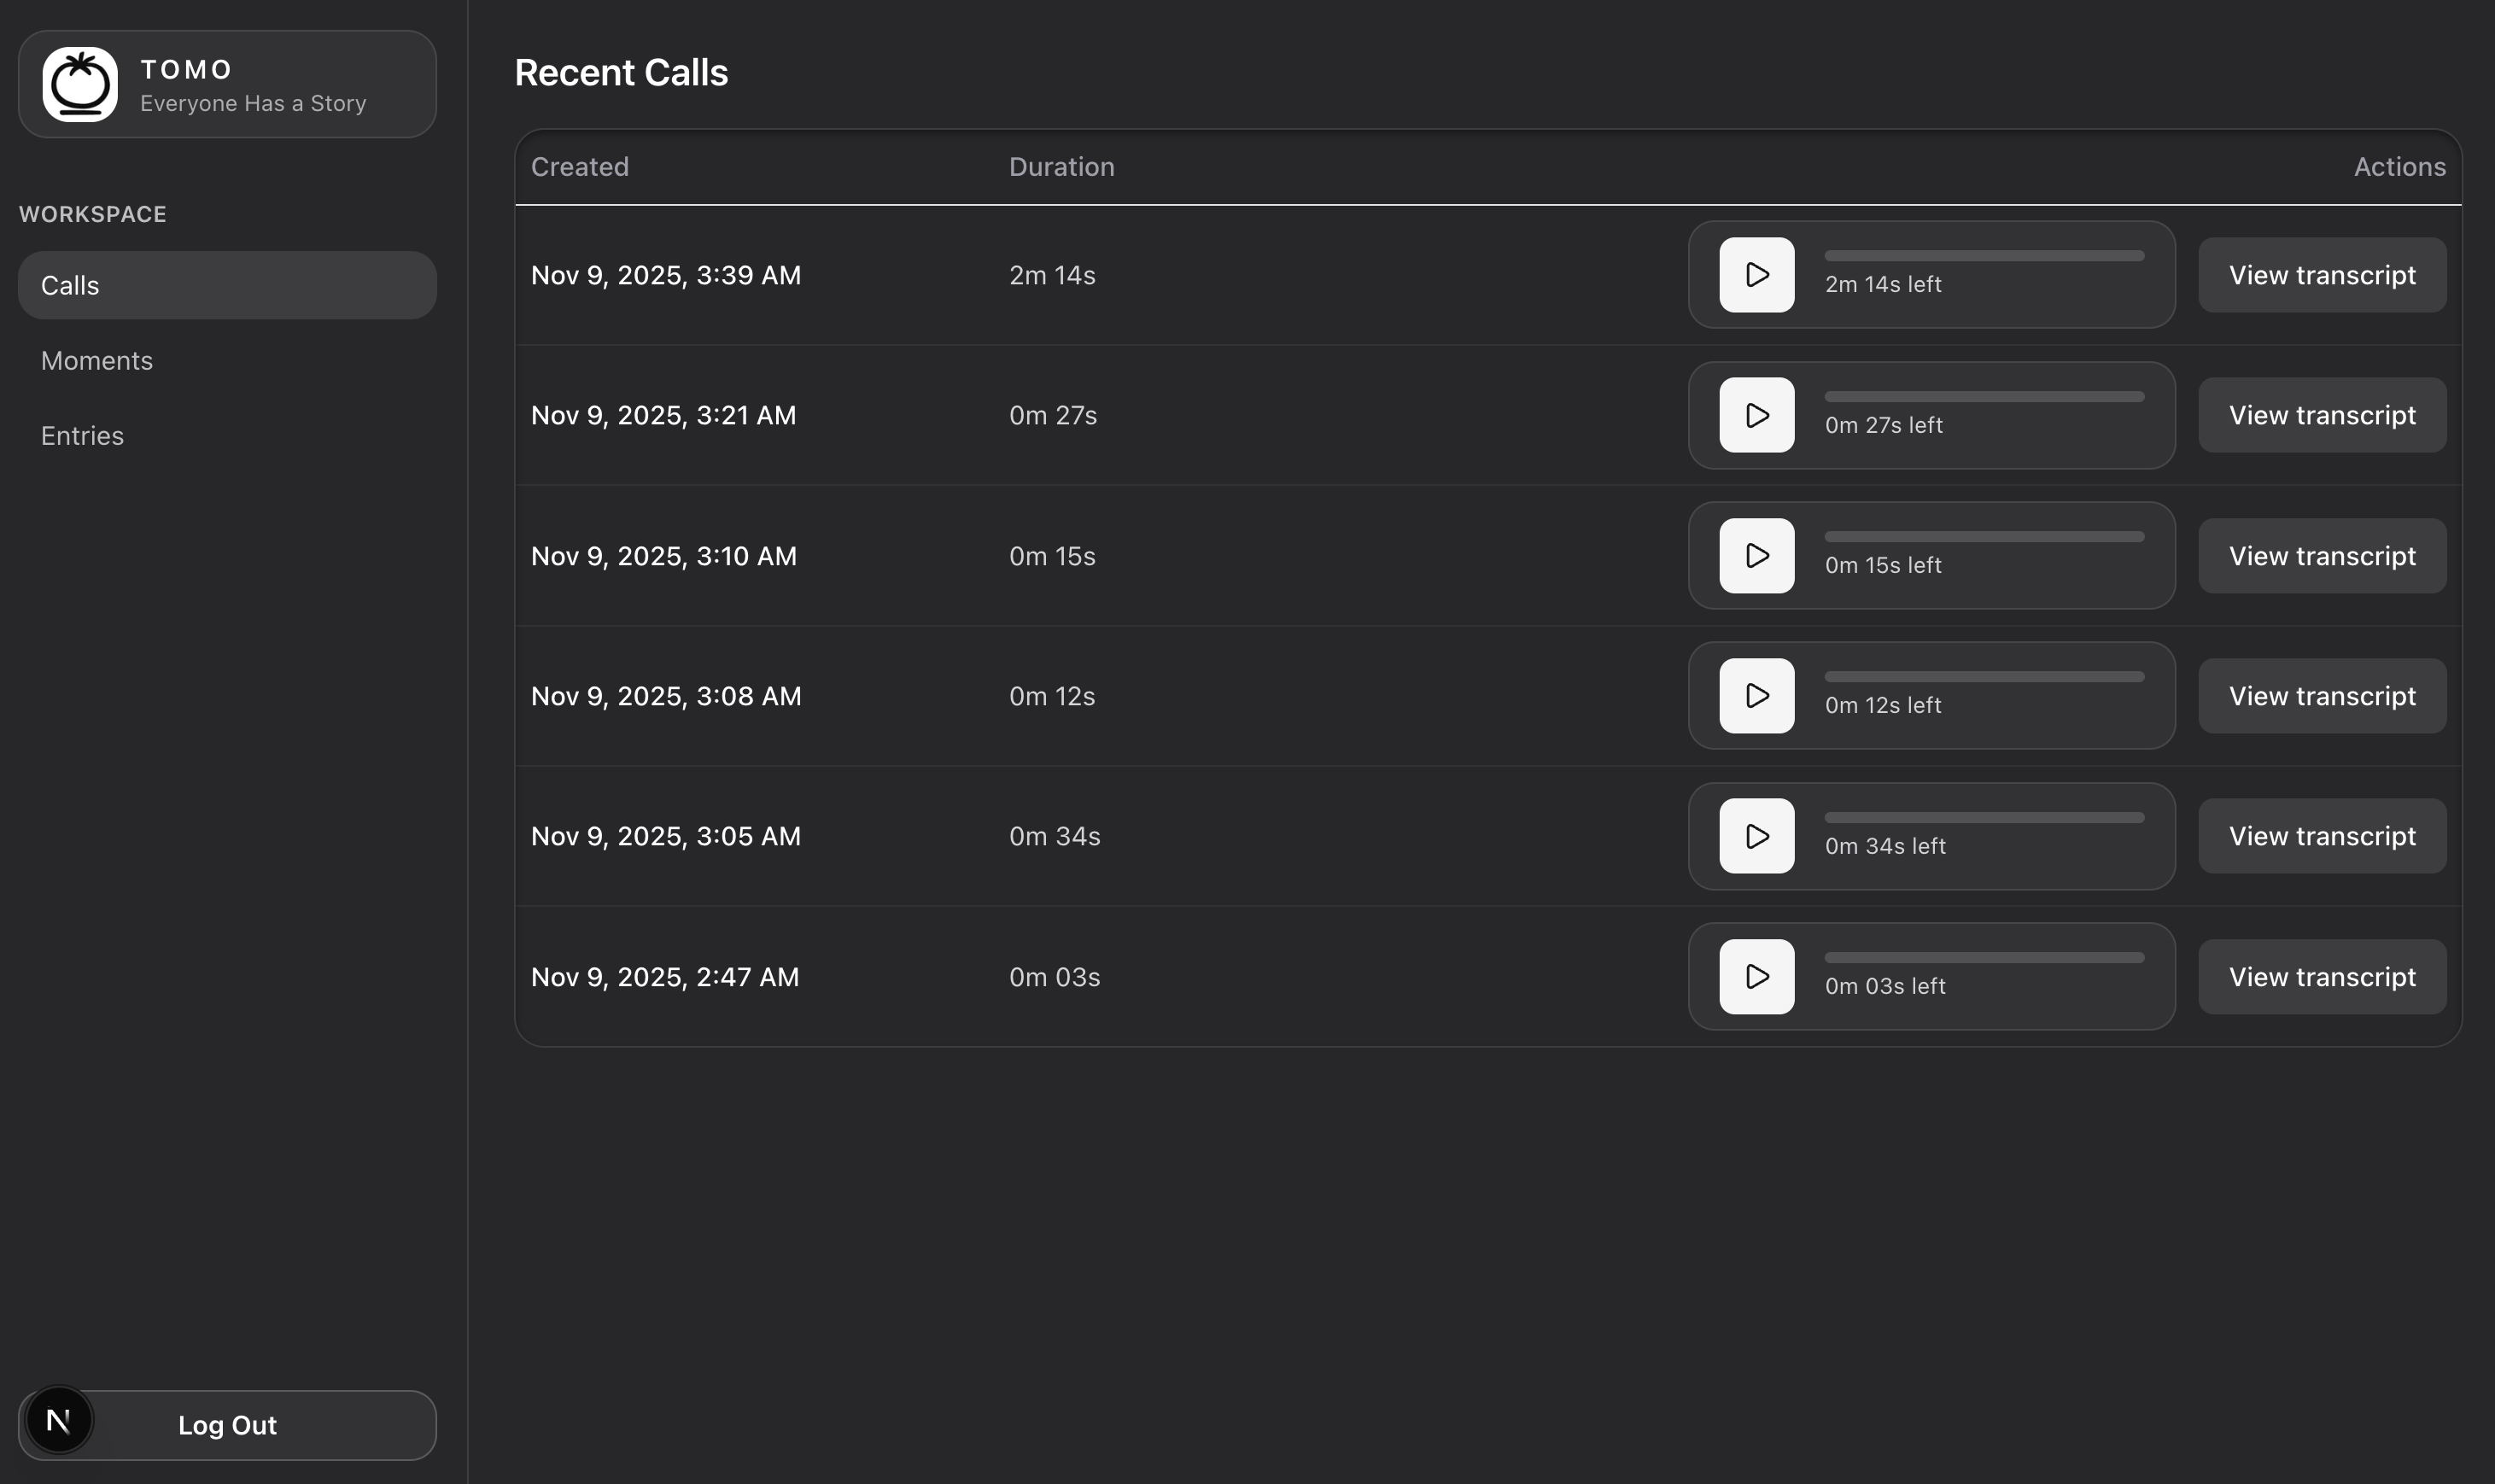View transcript for the 2m 14s call
Screen dimensions: 2495x1484
tap(2321, 275)
